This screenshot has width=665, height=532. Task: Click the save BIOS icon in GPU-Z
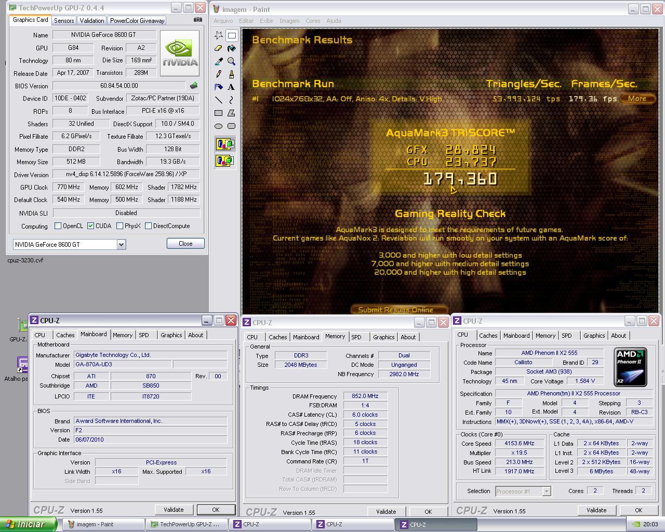click(194, 86)
